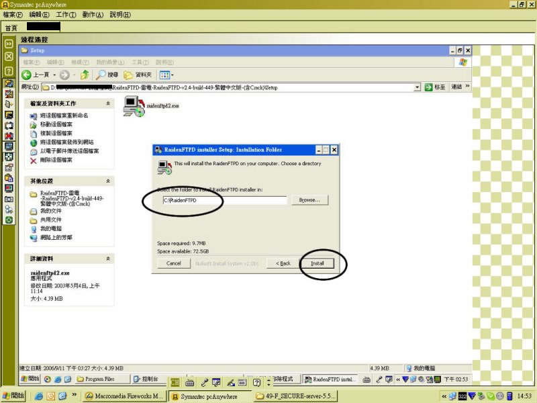Expand hidden local quick launch icons chevron
The image size is (537, 403).
74,395
